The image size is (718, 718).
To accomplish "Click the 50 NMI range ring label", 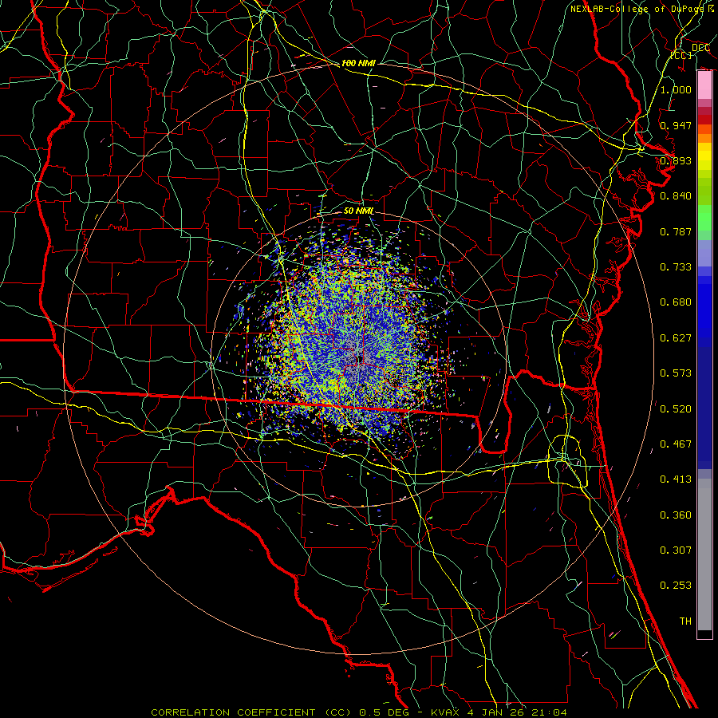I will (358, 211).
